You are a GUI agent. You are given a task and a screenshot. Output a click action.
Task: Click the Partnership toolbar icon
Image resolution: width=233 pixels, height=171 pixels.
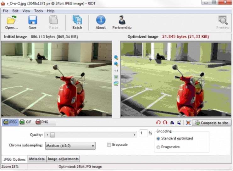pos(122,22)
